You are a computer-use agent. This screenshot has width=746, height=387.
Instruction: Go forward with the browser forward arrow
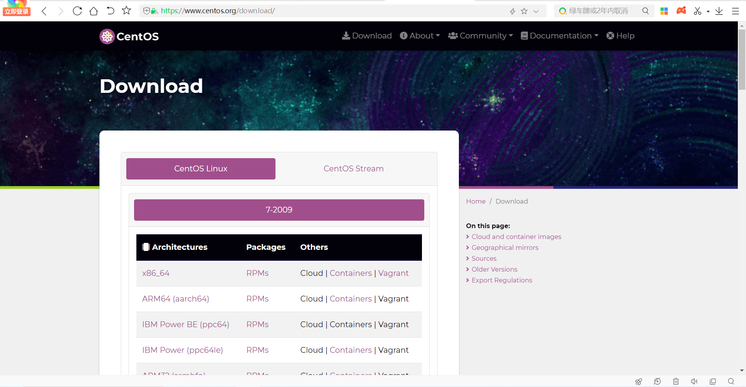click(61, 11)
